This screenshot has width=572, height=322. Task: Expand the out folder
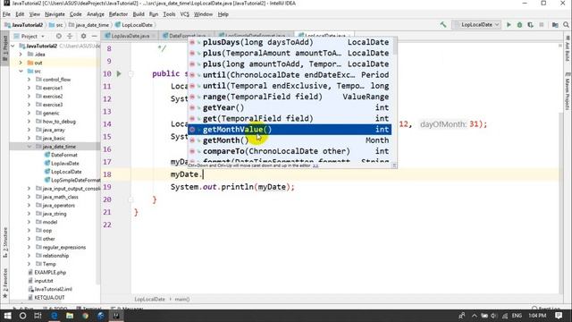(x=21, y=63)
